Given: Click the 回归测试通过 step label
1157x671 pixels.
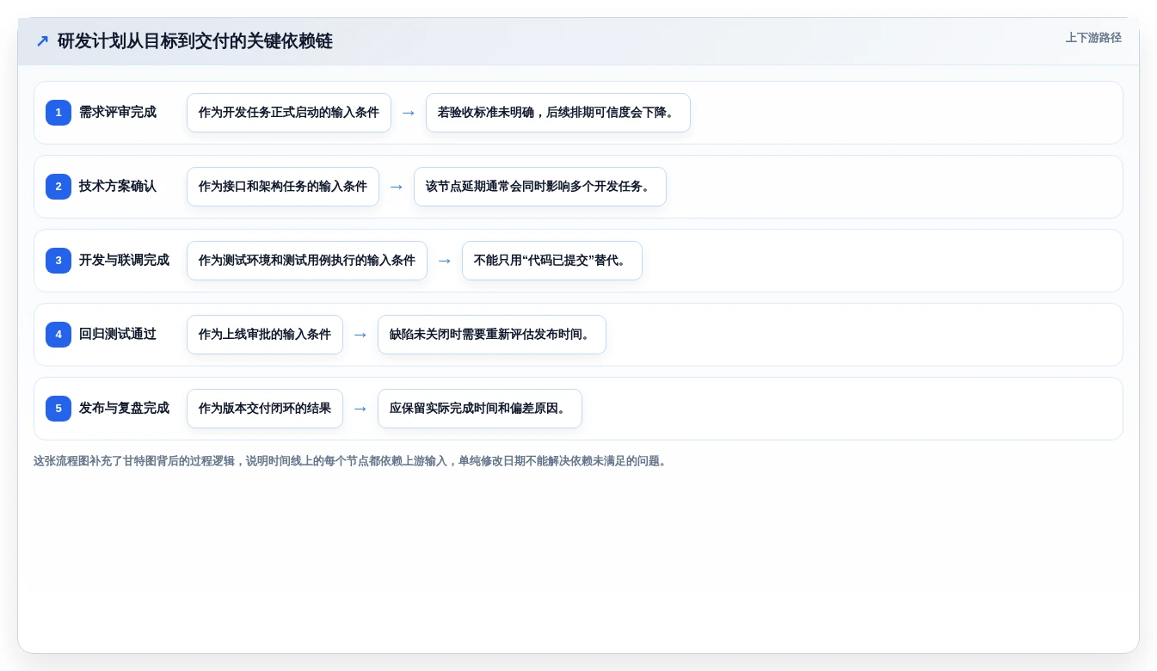Looking at the screenshot, I should coord(118,335).
